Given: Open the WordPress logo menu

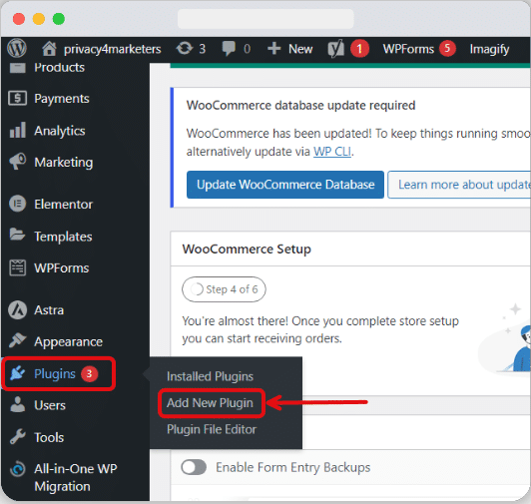Looking at the screenshot, I should tap(17, 49).
